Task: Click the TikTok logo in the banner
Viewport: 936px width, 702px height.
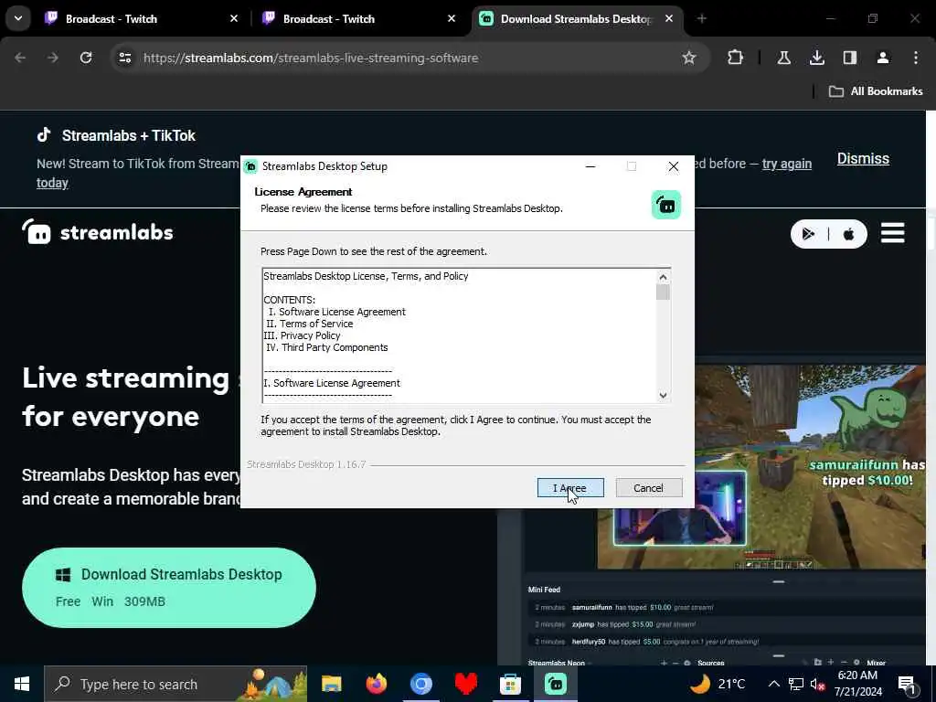Action: click(x=44, y=135)
